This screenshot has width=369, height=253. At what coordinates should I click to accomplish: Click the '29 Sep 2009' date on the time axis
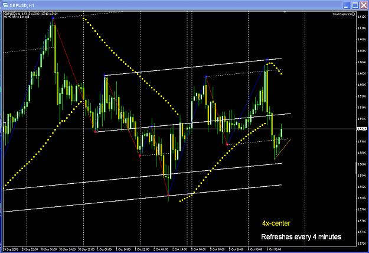pyautogui.click(x=9, y=249)
